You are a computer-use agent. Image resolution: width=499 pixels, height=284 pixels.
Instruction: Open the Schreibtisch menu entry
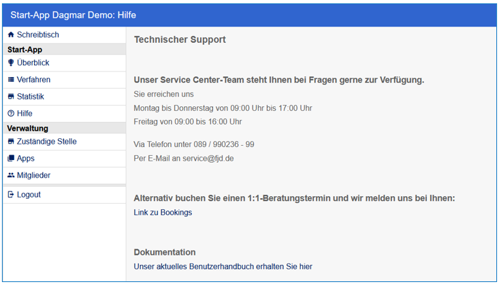(38, 35)
